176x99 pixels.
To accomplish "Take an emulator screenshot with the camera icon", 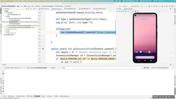I will 136,11.
